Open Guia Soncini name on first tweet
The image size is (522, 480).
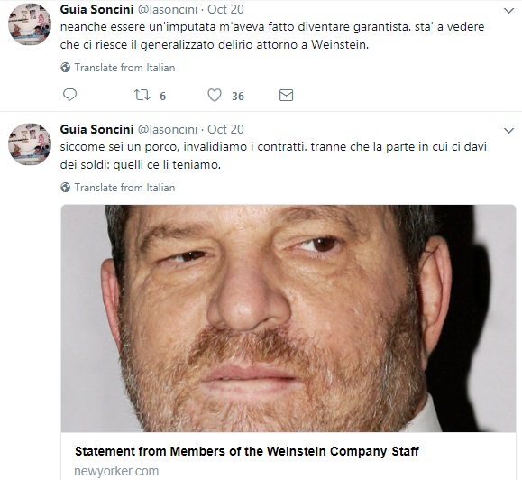96,9
